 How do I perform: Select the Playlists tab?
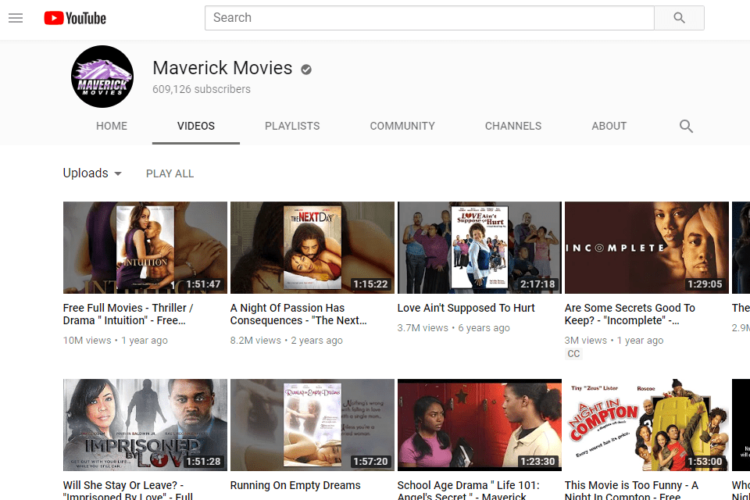click(x=292, y=126)
